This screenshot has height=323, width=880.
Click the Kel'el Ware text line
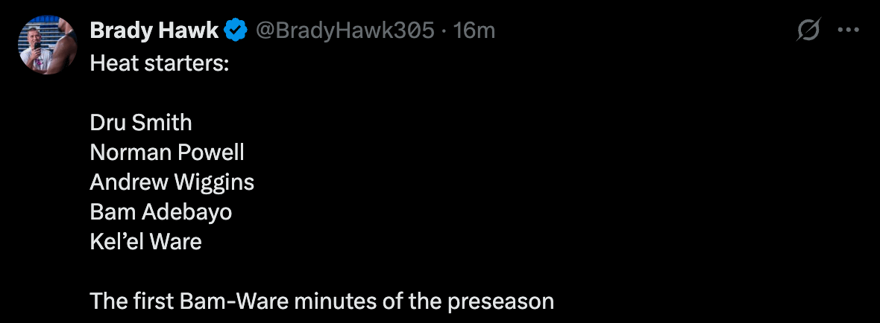coord(146,242)
